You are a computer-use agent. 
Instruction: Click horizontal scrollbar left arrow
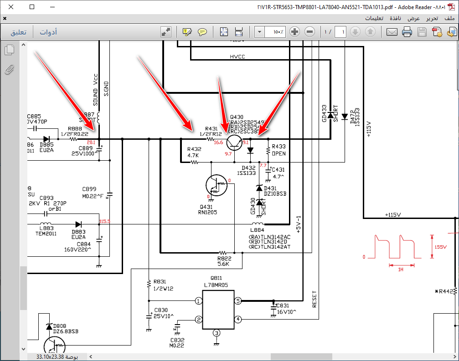pyautogui.click(x=91, y=356)
